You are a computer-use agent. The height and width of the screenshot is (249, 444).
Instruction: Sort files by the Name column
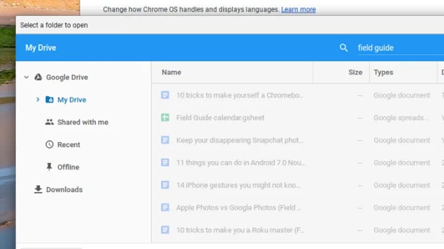171,72
